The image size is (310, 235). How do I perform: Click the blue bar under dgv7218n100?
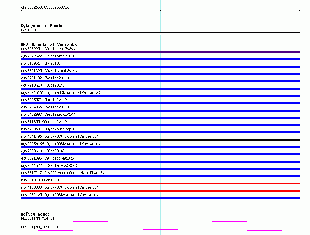point(160,89)
